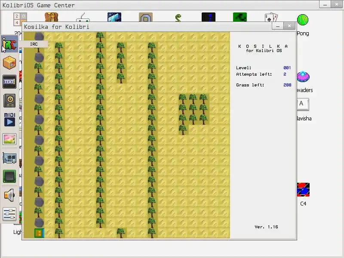Open the green CPU chip icon
This screenshot has width=344, height=258.
coord(9,176)
